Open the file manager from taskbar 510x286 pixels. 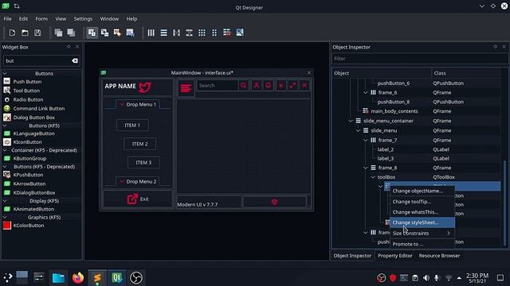pyautogui.click(x=58, y=278)
